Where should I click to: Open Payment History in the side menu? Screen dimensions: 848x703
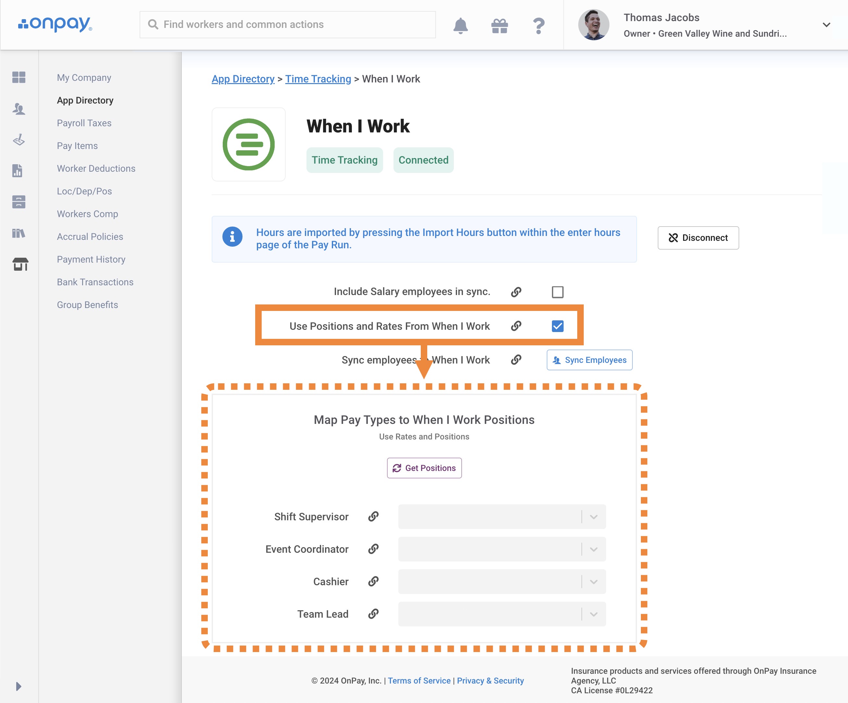tap(91, 259)
